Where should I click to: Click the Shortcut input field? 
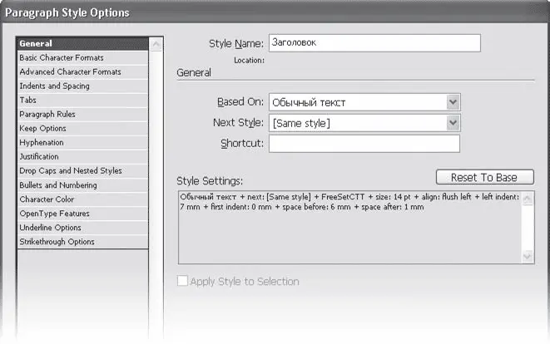364,144
